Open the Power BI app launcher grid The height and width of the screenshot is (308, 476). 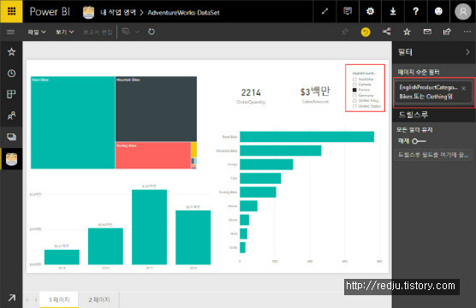point(11,11)
